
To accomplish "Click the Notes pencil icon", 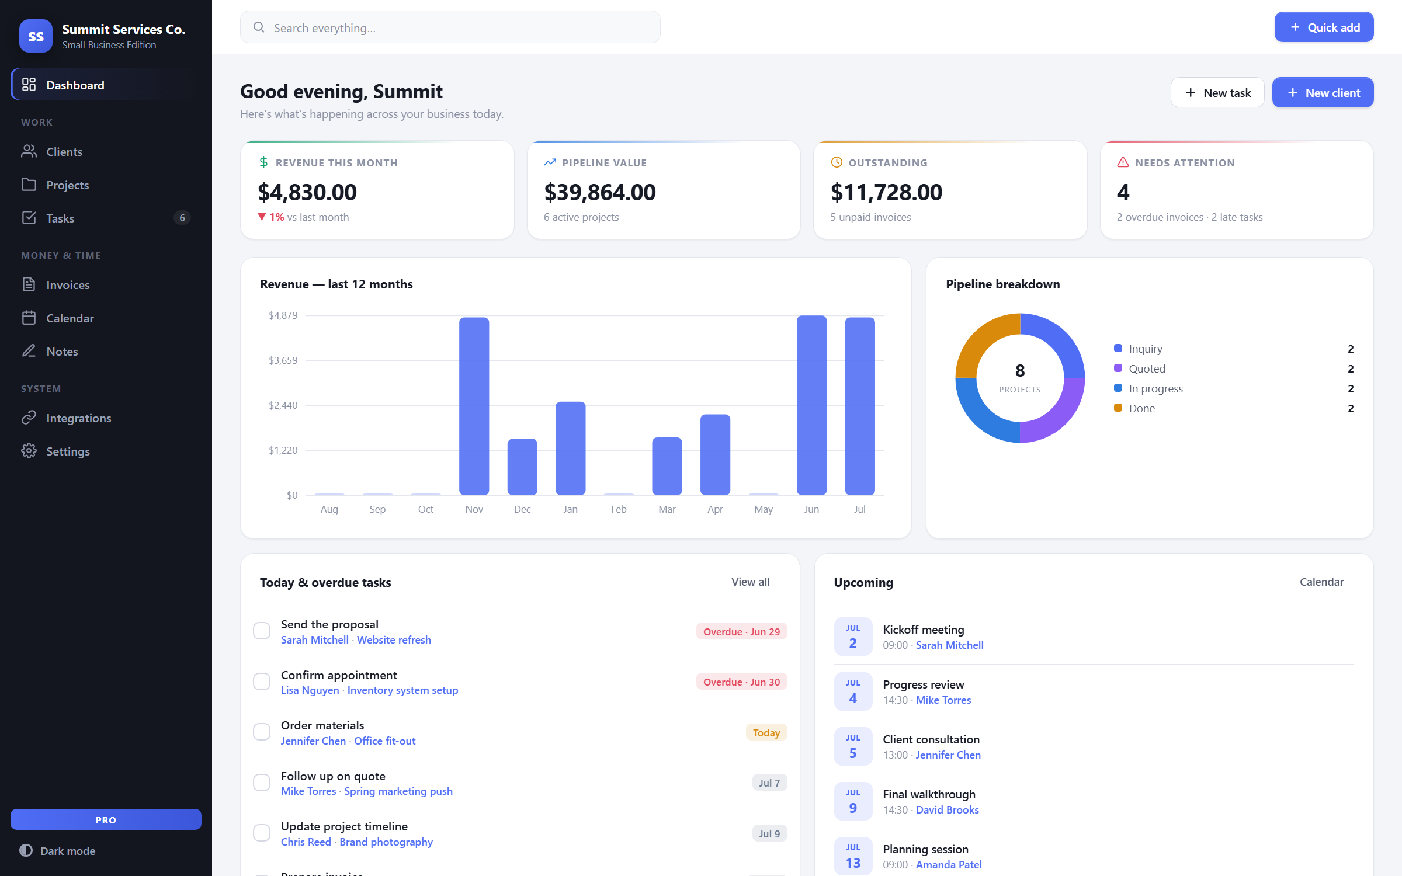I will 29,351.
